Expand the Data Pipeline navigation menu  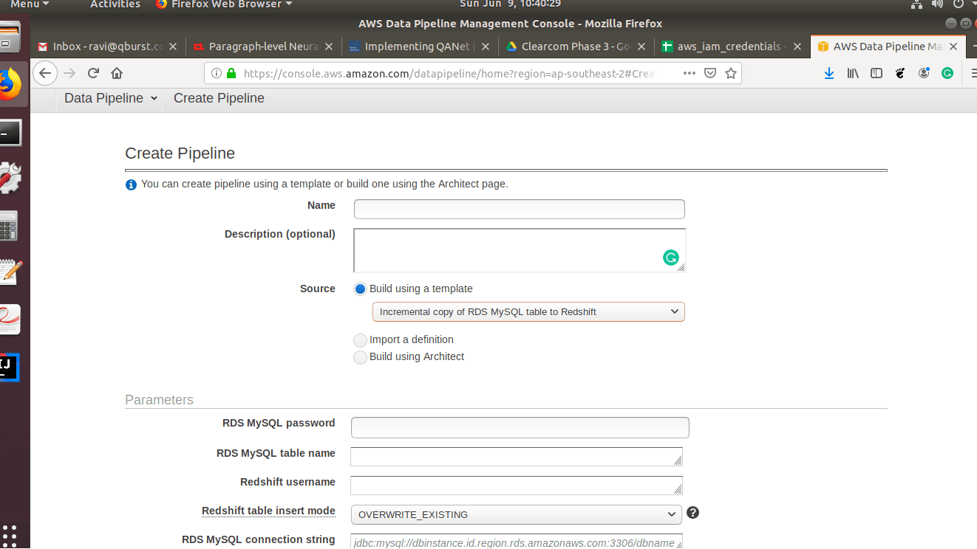click(111, 98)
